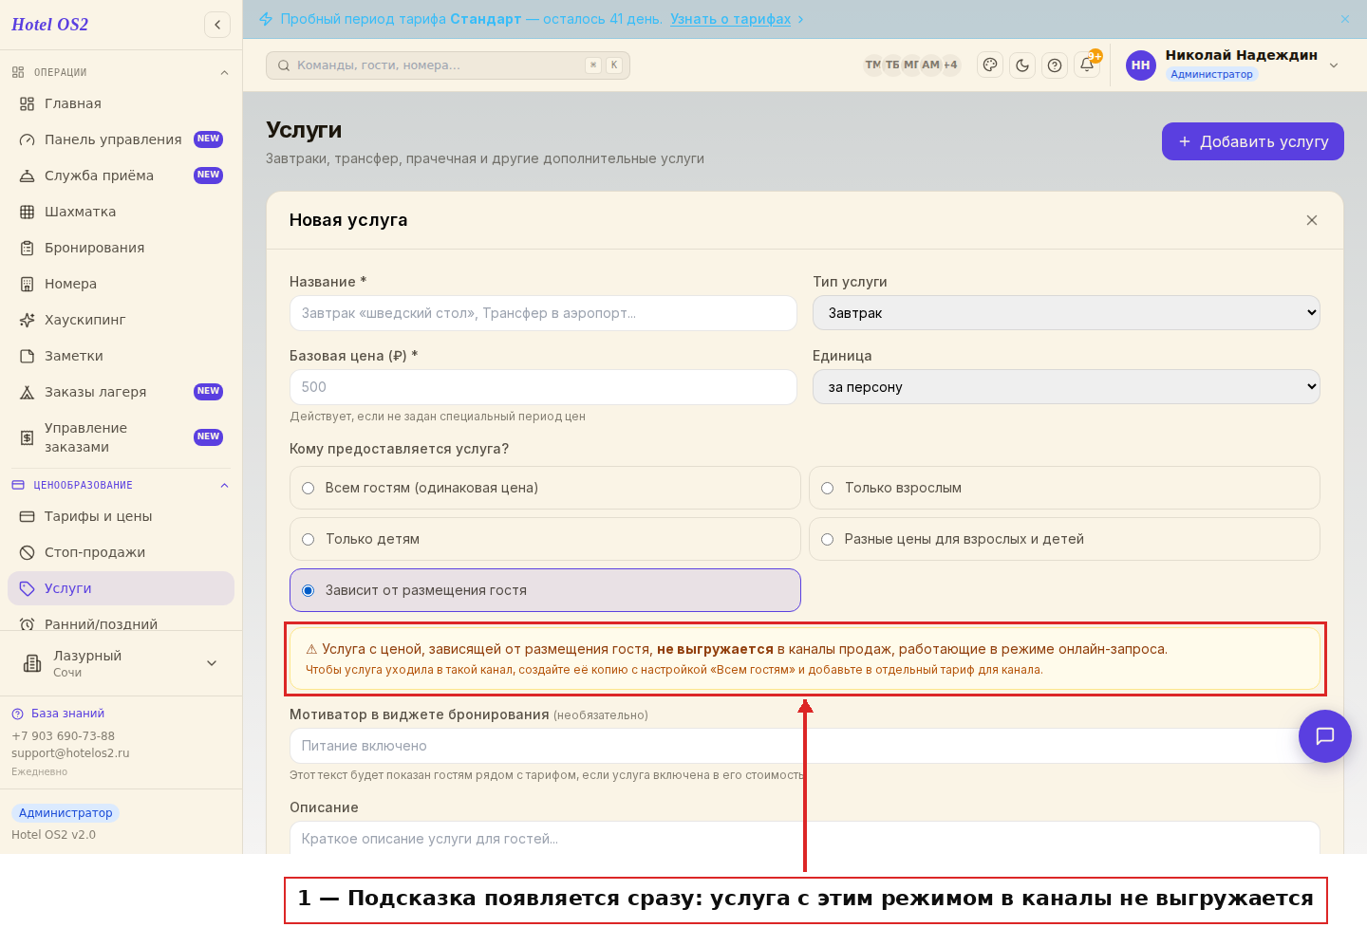This screenshot has height=946, width=1367.
Task: Open Панель управления in sidebar
Action: tap(121, 139)
